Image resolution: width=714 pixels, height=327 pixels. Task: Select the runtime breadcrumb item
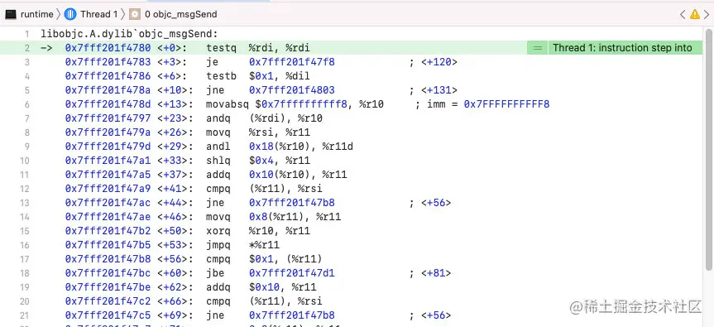coord(37,14)
